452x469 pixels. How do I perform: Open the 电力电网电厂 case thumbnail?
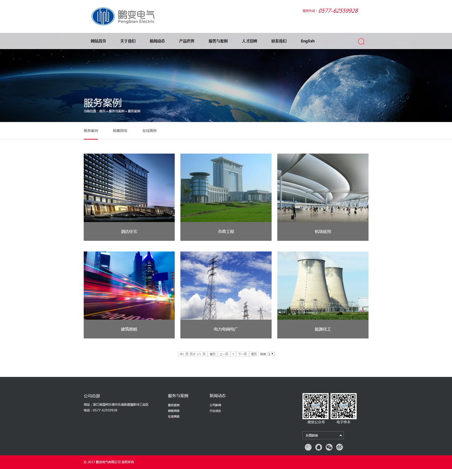[x=226, y=286]
